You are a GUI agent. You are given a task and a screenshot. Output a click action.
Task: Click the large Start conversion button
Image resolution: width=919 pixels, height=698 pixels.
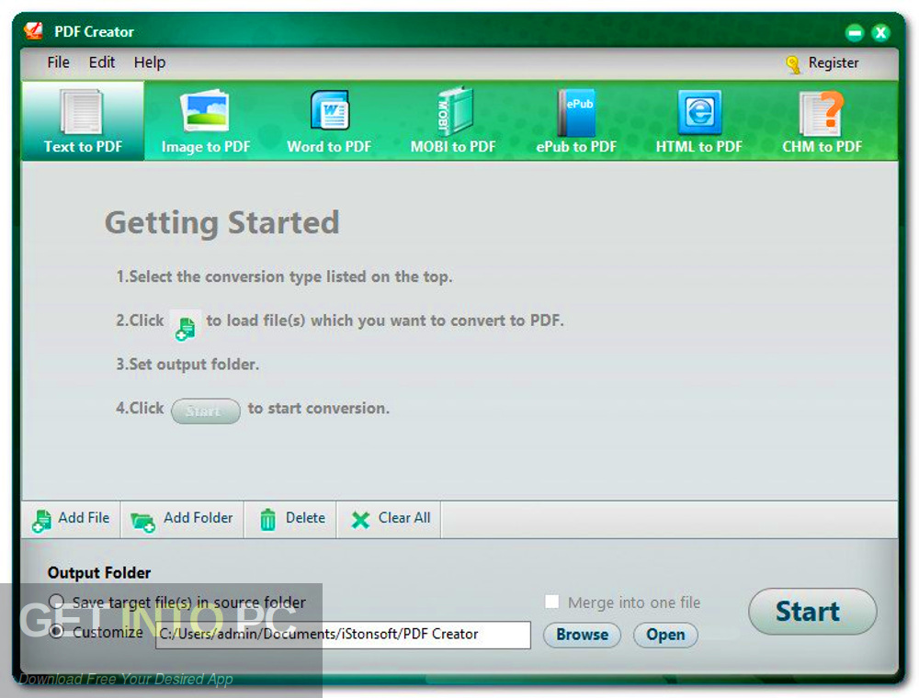pyautogui.click(x=812, y=612)
